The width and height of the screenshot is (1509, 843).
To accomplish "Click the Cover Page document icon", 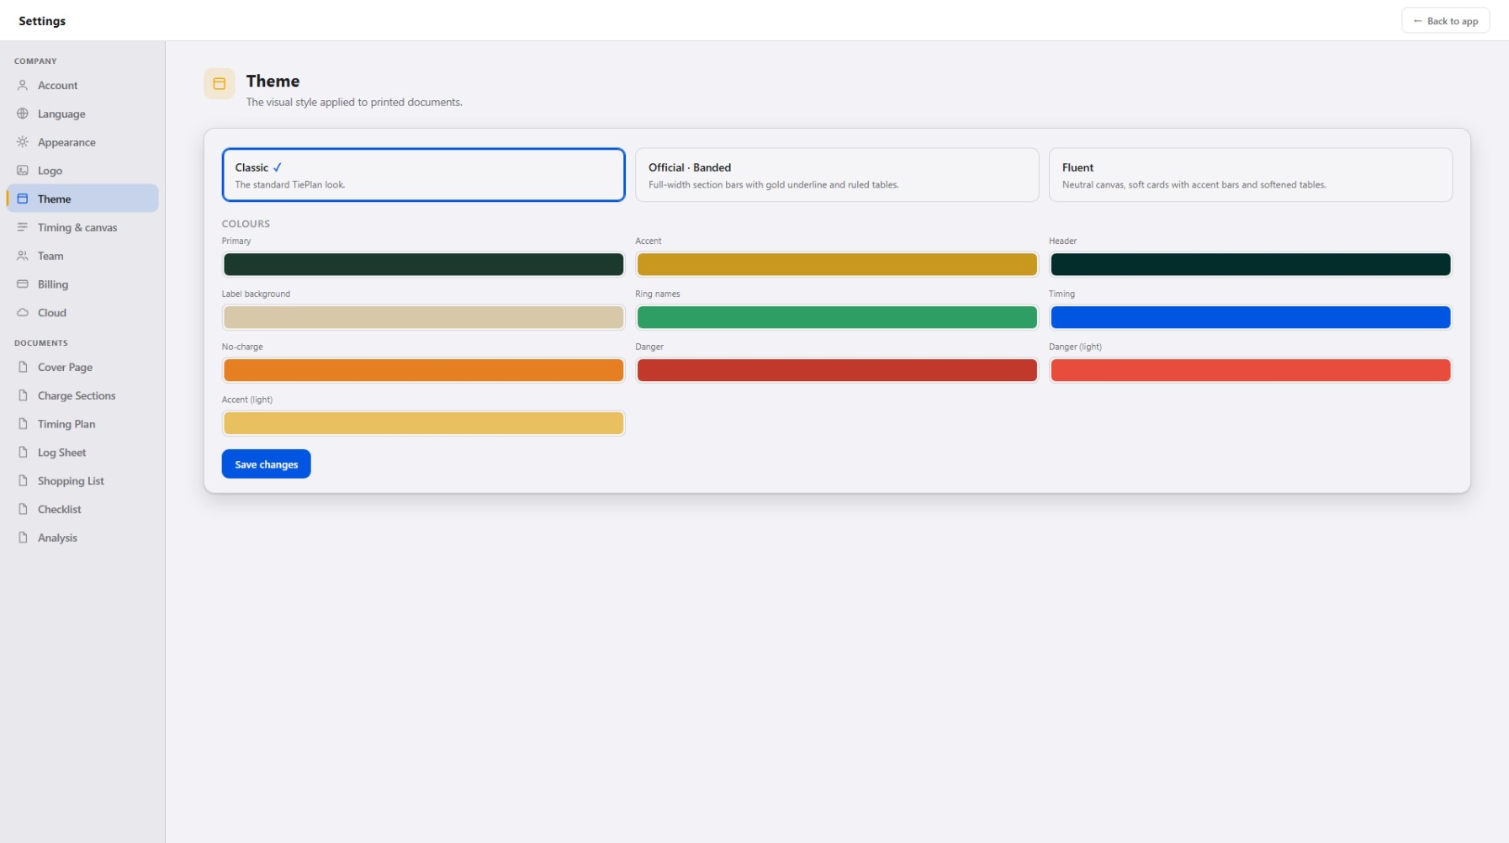I will click(x=23, y=367).
